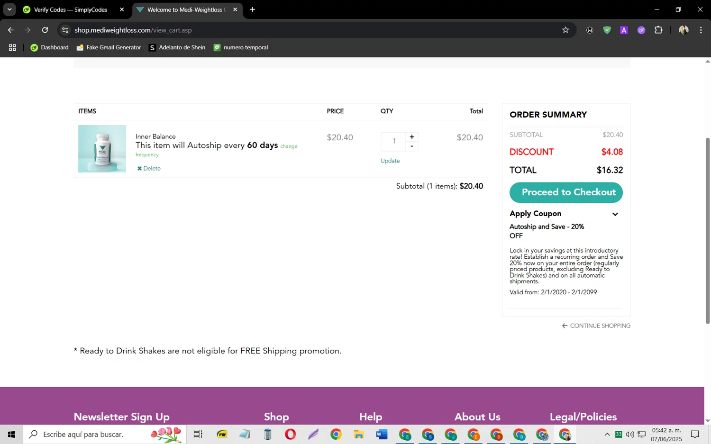Open the circled W extension icon
Image resolution: width=711 pixels, height=444 pixels.
[x=590, y=30]
